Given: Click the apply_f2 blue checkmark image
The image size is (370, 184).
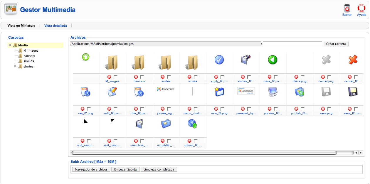Looking at the screenshot, I should [219, 60].
